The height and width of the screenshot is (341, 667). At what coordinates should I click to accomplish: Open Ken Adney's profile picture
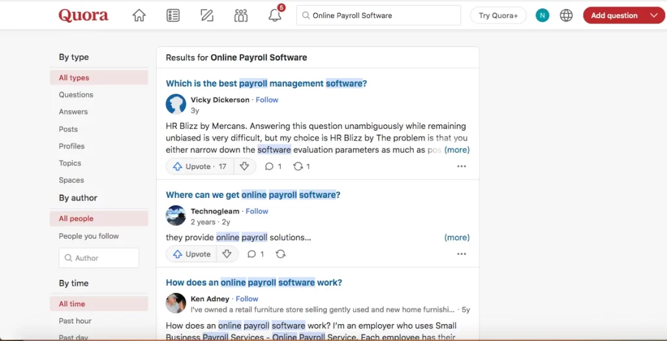(x=176, y=303)
